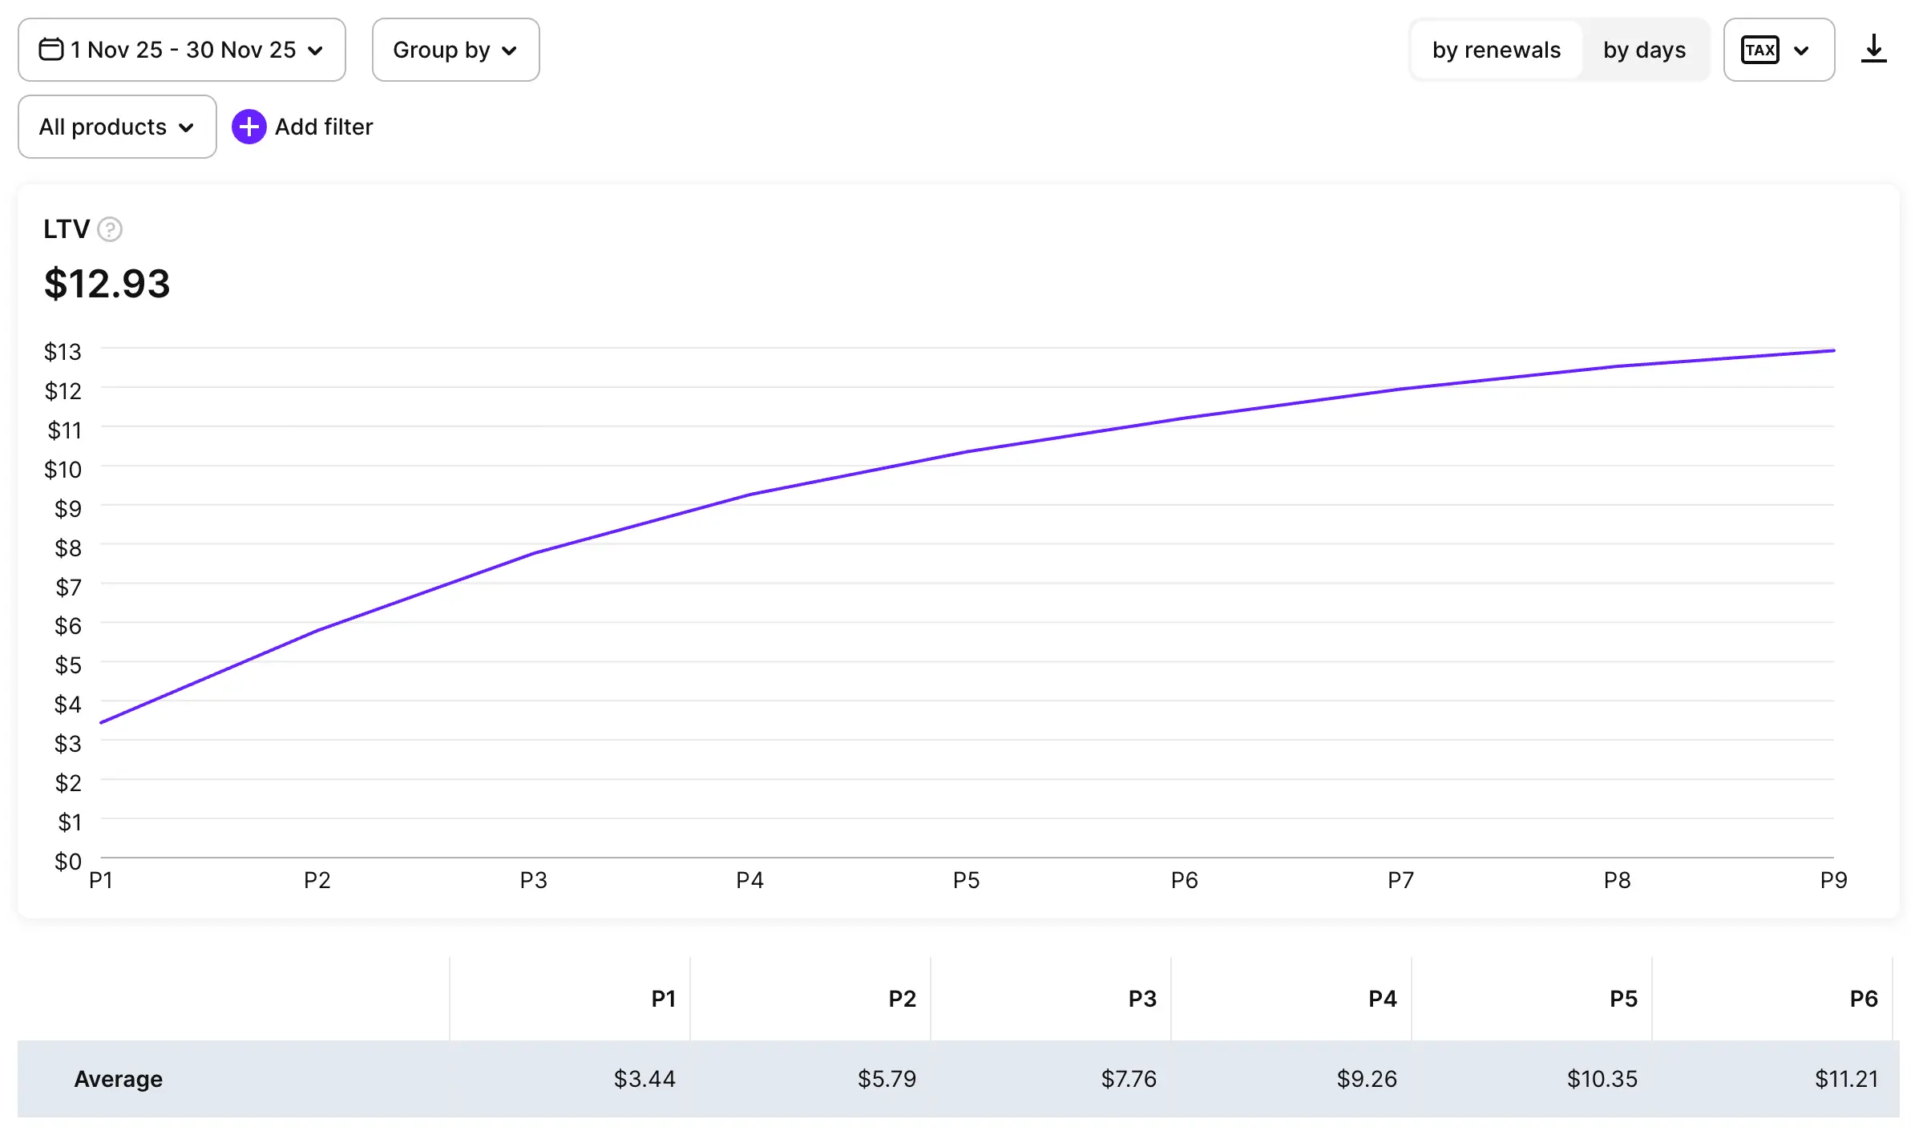The width and height of the screenshot is (1927, 1143).
Task: Expand the All products dropdown
Action: 116,127
